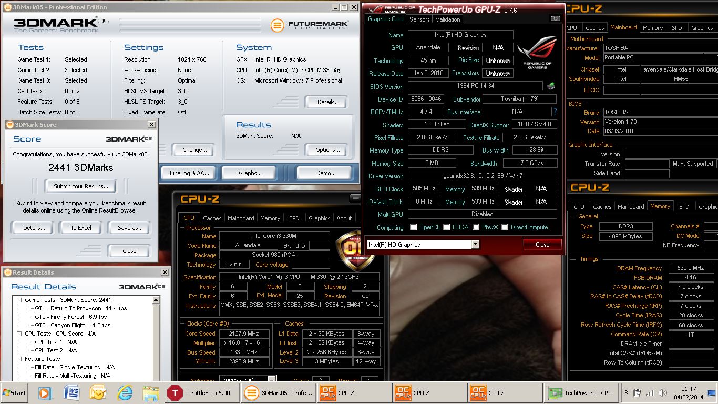Toggle the PhysX checkbox in GPU-Z
Image resolution: width=718 pixels, height=404 pixels.
point(476,227)
